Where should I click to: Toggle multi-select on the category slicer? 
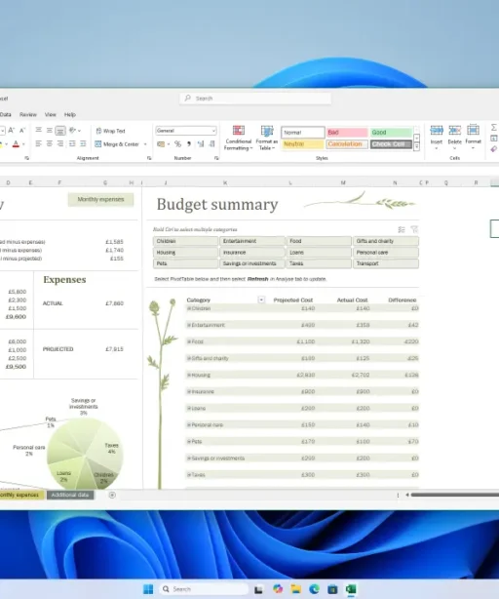(x=402, y=229)
